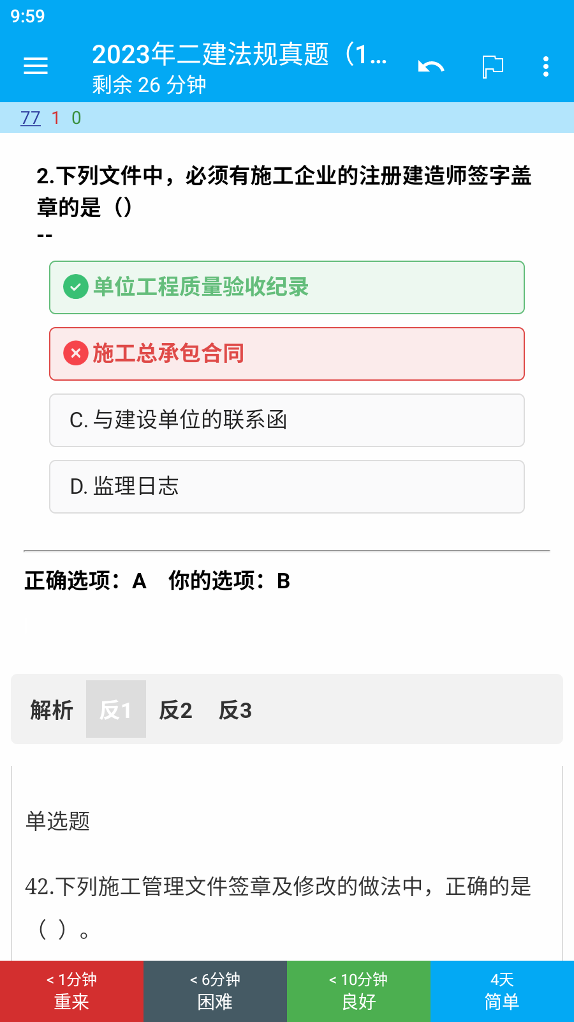Open the three-dot overflow menu
The image size is (574, 1022).
pyautogui.click(x=546, y=66)
